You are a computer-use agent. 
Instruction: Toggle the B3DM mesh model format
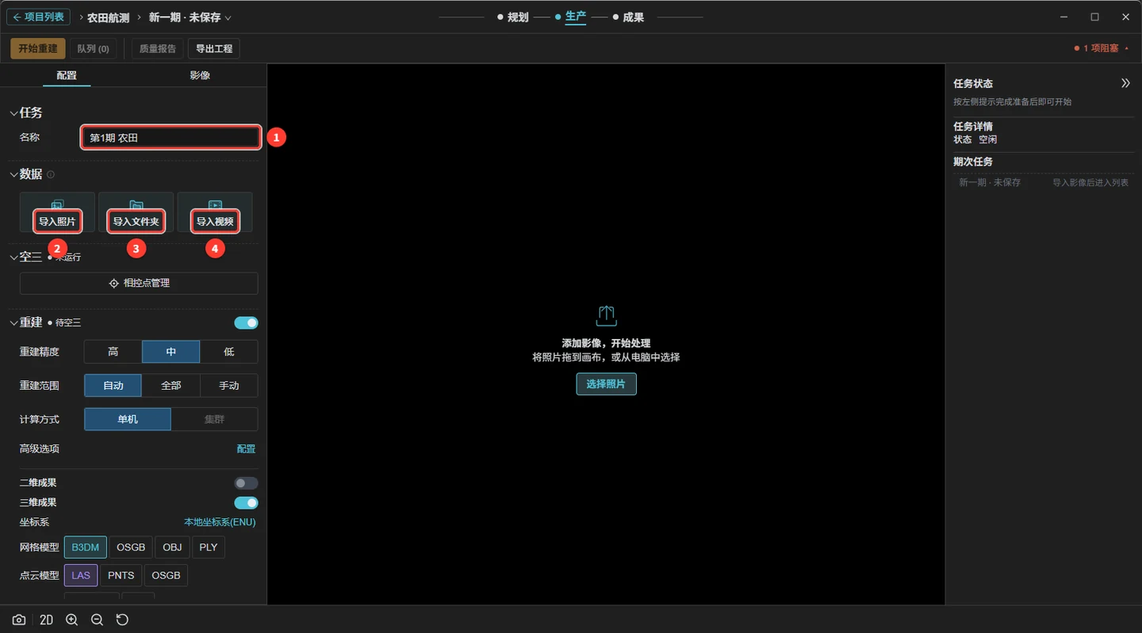(86, 547)
